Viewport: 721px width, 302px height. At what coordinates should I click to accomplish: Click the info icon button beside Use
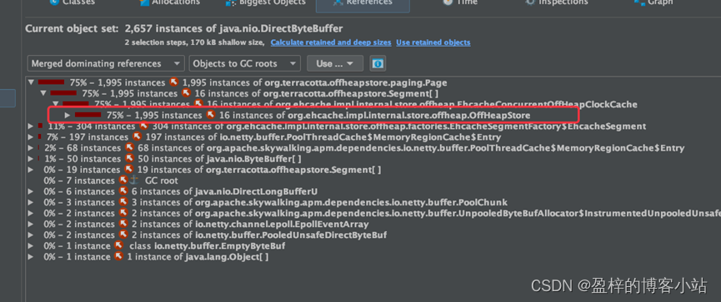pyautogui.click(x=378, y=63)
